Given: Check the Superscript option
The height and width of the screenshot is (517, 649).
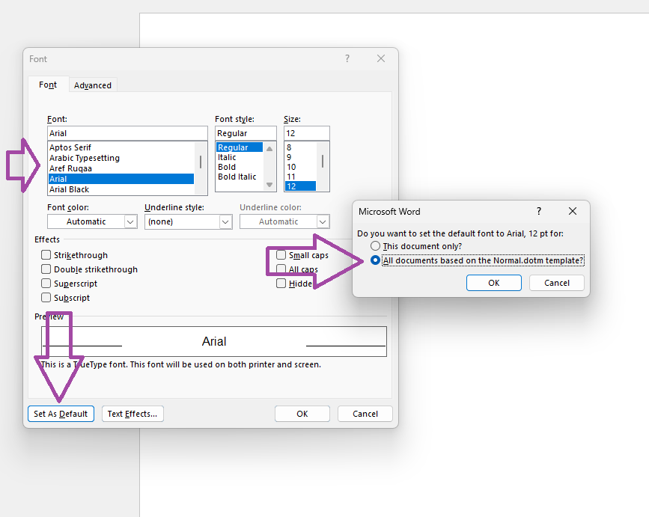Looking at the screenshot, I should [46, 284].
